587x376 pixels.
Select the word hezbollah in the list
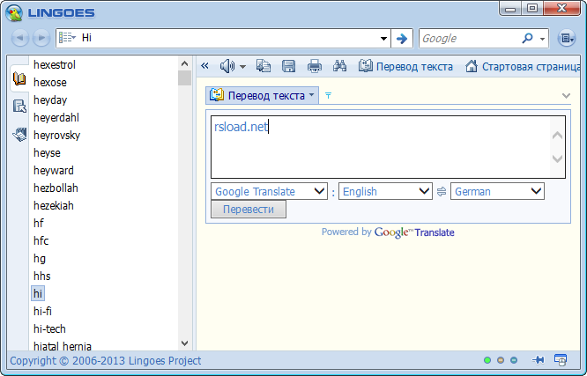pyautogui.click(x=56, y=188)
